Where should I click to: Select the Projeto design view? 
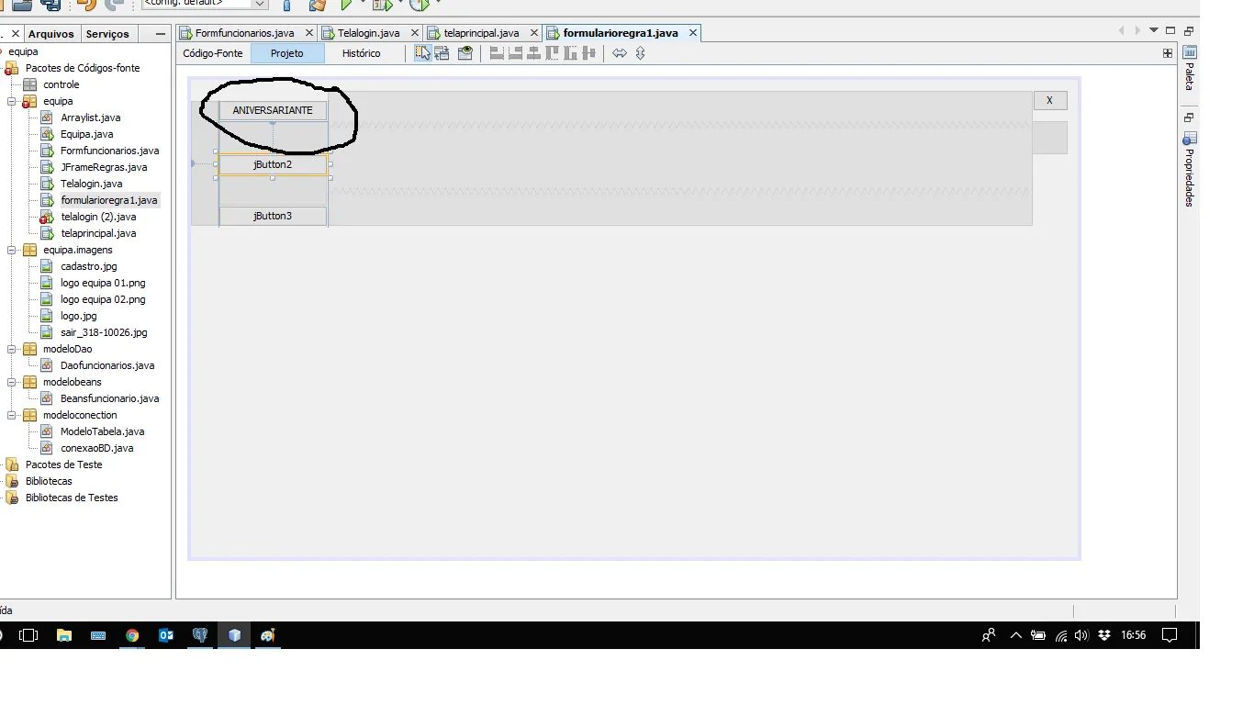[287, 53]
